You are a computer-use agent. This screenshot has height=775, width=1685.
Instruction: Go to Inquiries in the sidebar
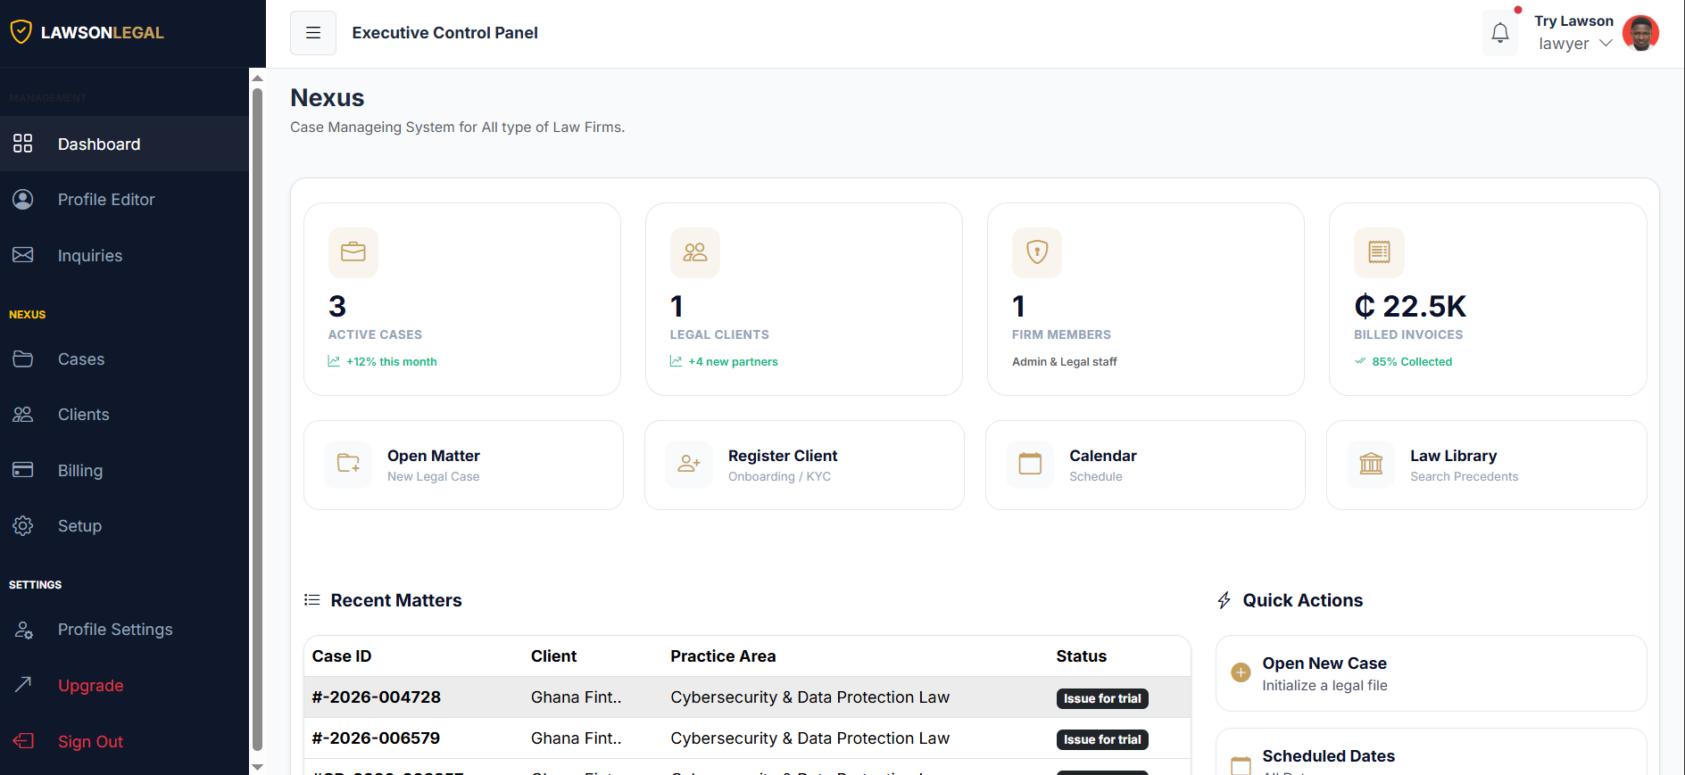click(125, 256)
